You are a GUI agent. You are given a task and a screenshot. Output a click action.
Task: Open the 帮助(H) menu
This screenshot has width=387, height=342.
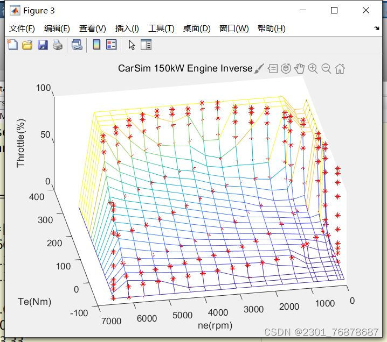(272, 28)
